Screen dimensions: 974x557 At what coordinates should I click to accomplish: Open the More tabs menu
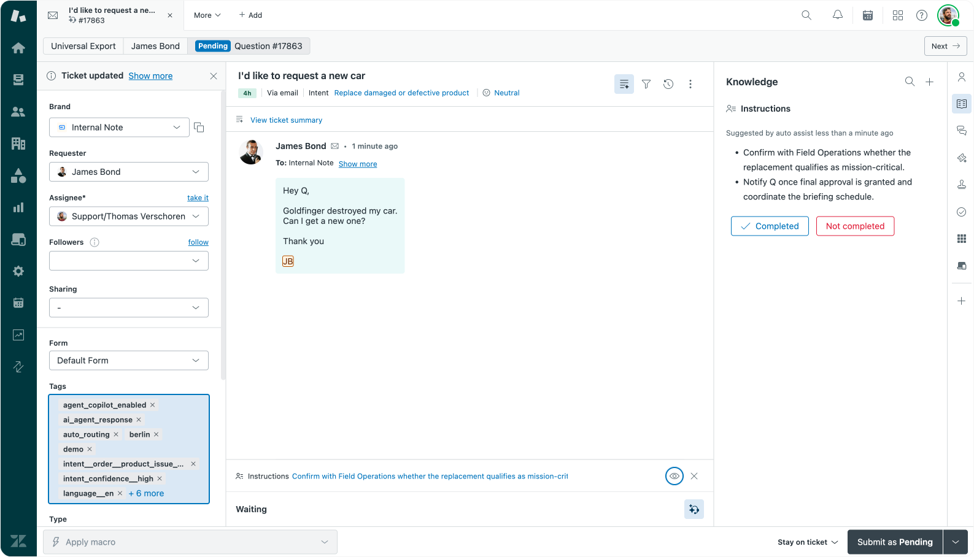point(207,15)
